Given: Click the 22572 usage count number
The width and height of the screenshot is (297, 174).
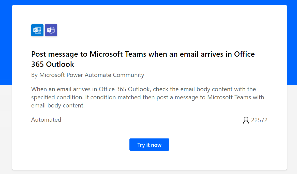Looking at the screenshot, I should (x=259, y=120).
